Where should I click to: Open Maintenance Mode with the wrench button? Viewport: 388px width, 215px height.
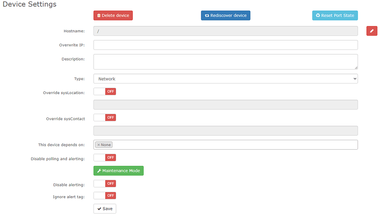coord(119,171)
